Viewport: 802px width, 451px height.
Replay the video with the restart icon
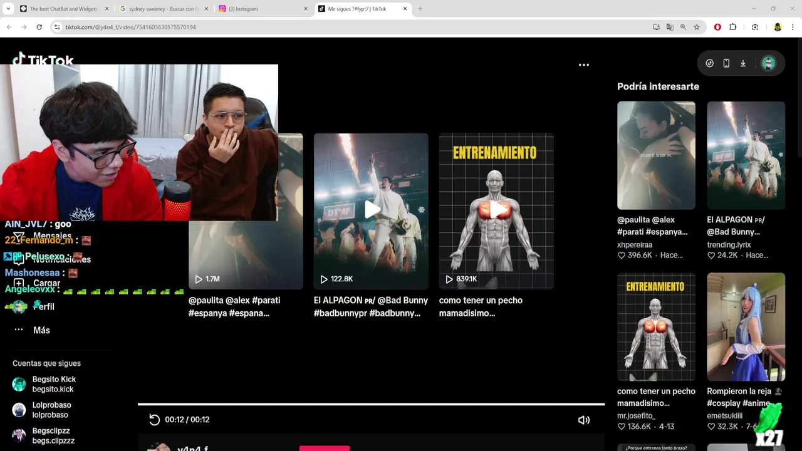click(x=154, y=420)
